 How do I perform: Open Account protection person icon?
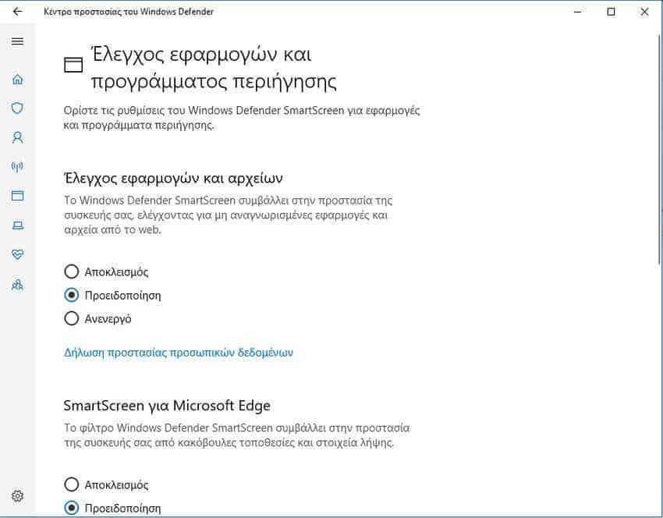[17, 137]
